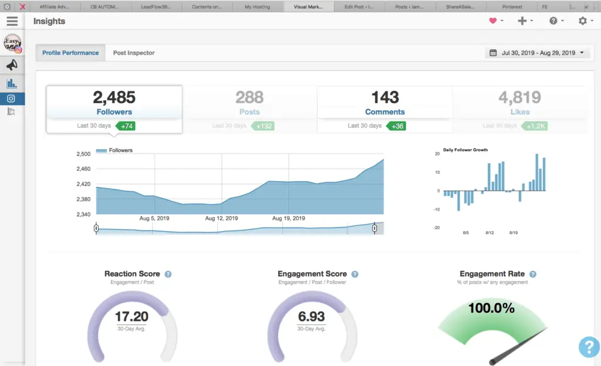Switch to the My Hosting browser tab
This screenshot has width=601, height=366.
(257, 6)
